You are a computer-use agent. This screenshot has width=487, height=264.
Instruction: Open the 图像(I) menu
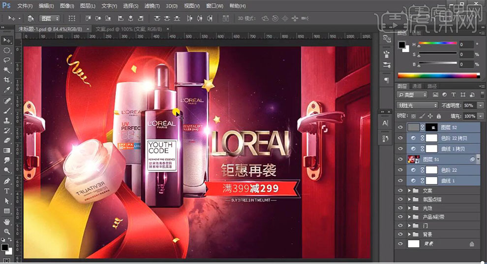(x=67, y=6)
